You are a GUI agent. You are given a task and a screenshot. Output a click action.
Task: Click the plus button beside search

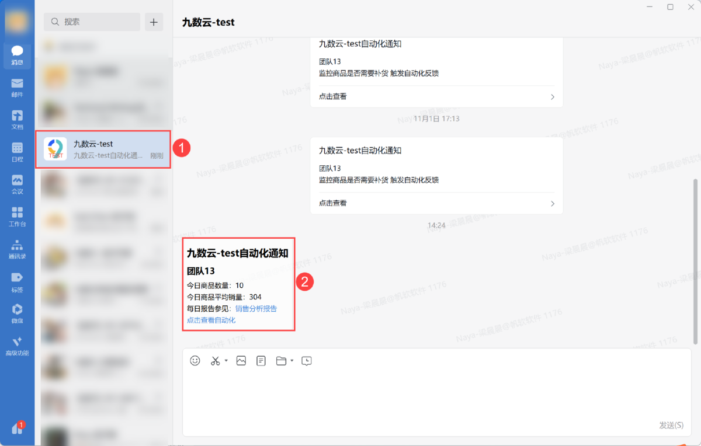tap(154, 22)
